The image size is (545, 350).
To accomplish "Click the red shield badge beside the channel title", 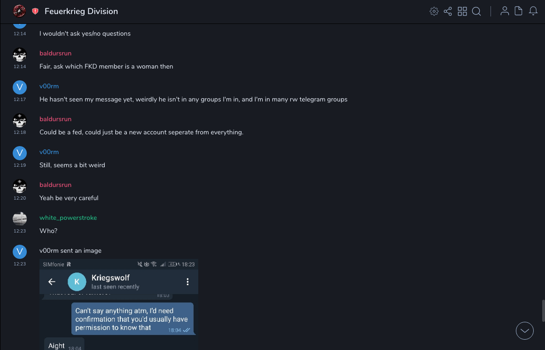I will (x=35, y=11).
